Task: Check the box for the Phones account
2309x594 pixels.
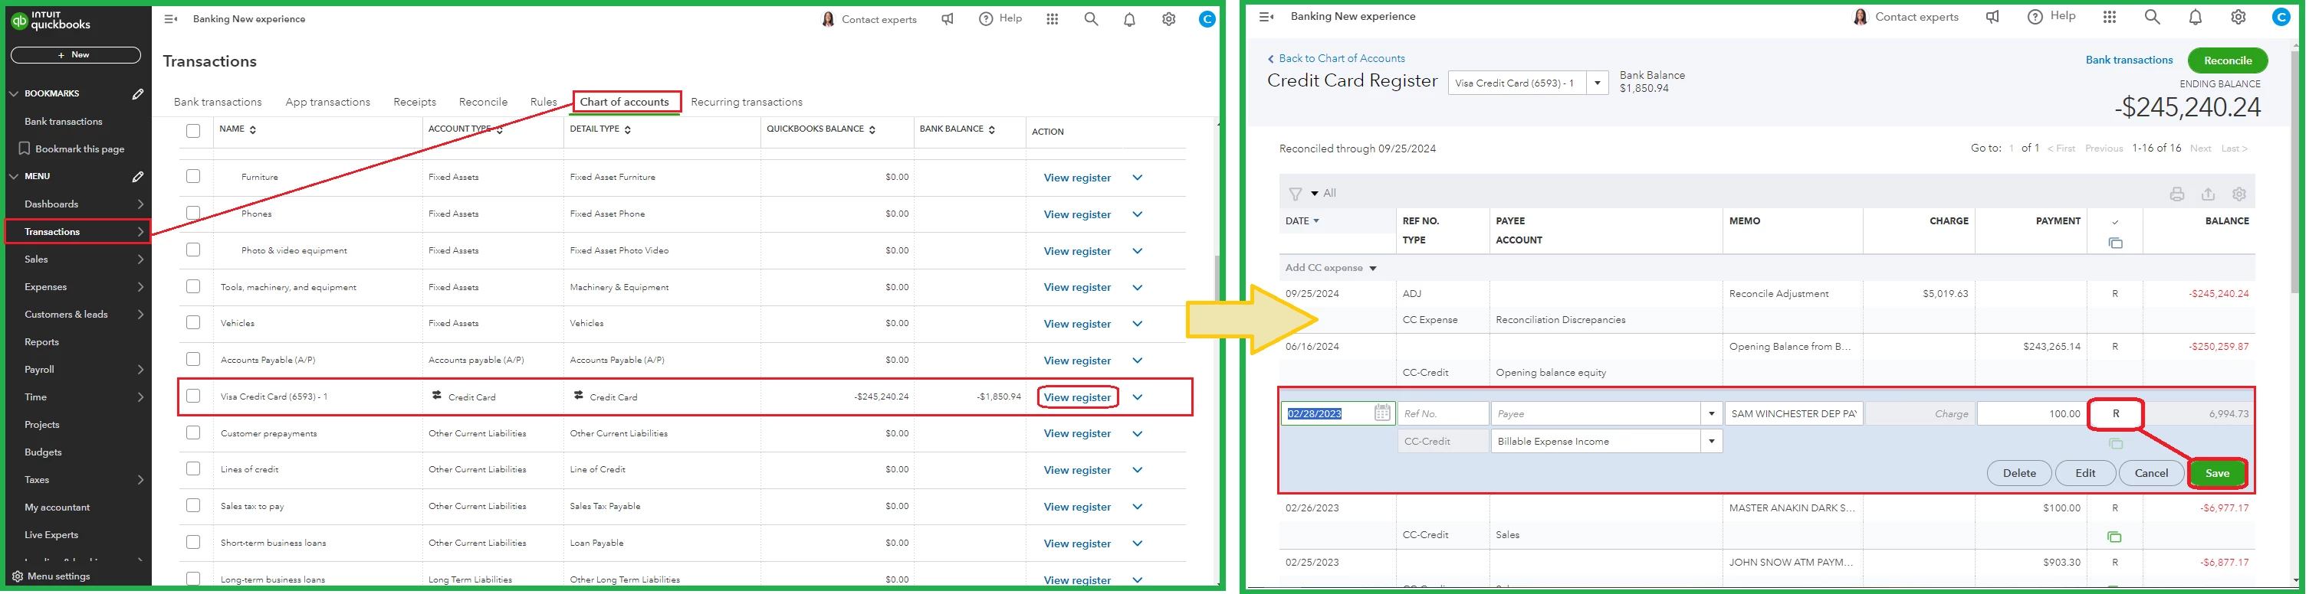Action: pyautogui.click(x=192, y=214)
